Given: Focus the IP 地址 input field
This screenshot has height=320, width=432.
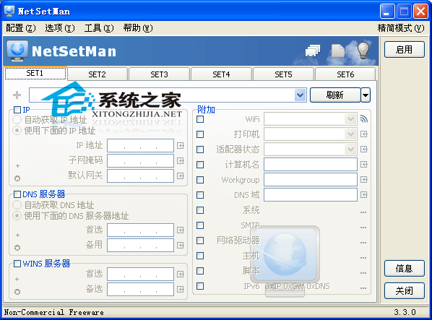Looking at the screenshot, I should click(141, 146).
